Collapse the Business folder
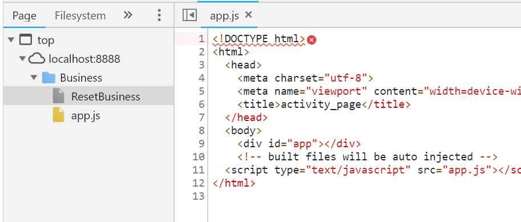 click(34, 78)
